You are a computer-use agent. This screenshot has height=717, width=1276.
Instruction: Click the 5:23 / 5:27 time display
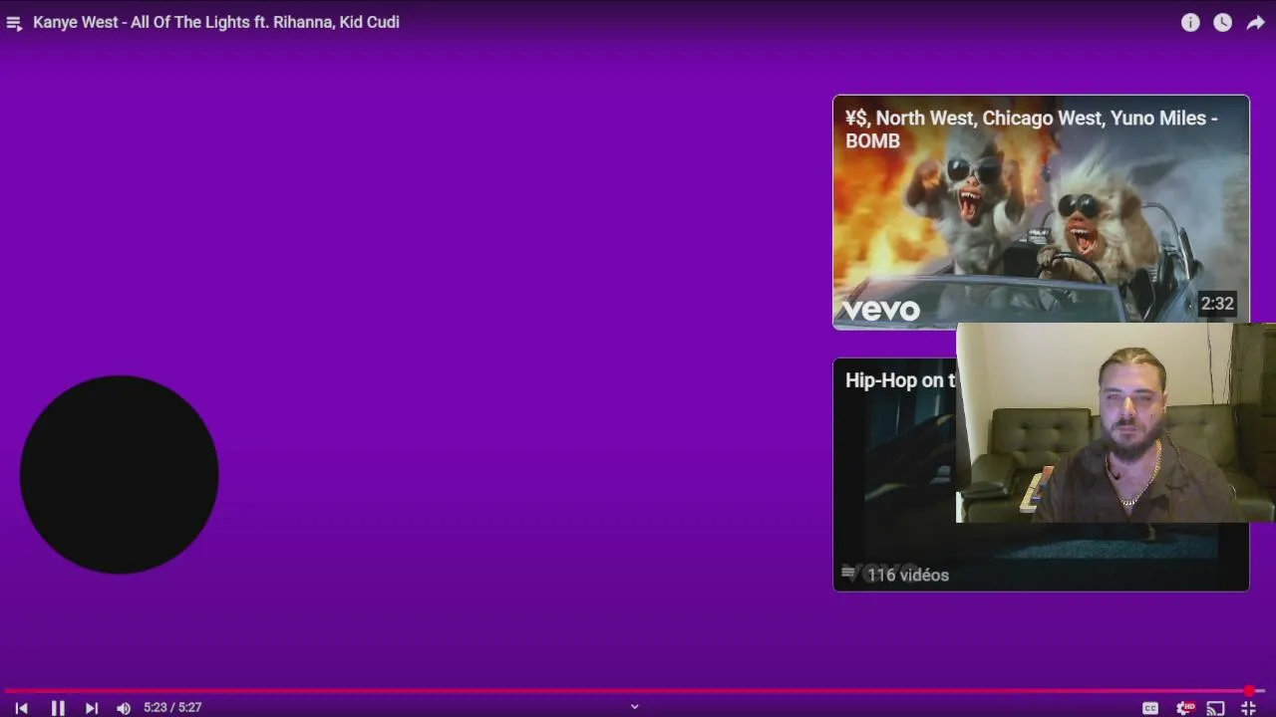[172, 708]
